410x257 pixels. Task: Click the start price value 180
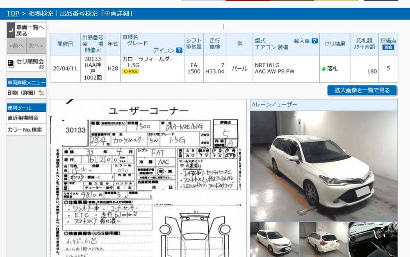pyautogui.click(x=372, y=72)
